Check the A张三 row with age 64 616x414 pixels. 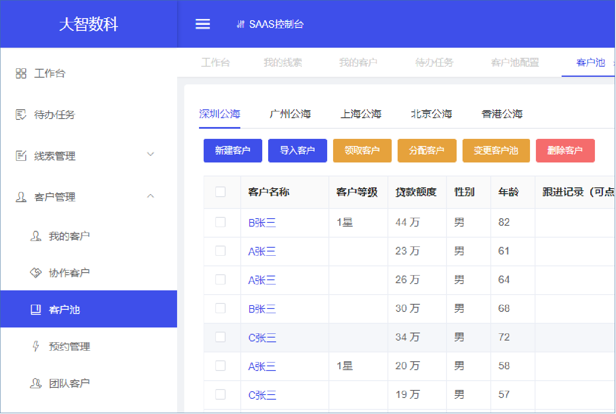click(x=221, y=279)
